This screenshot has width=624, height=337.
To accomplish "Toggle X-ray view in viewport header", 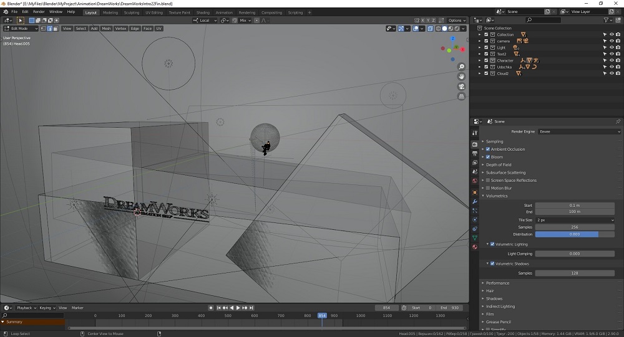I will coord(430,29).
